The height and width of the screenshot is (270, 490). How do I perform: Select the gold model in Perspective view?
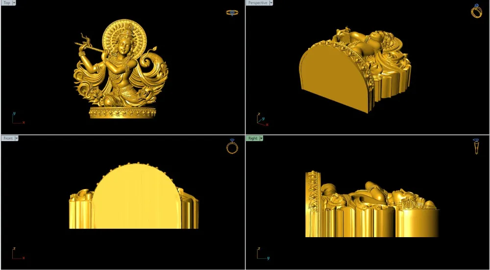(x=355, y=70)
